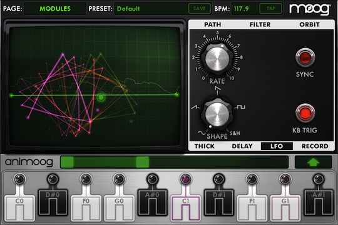Click the round lamp above C0 key

coord(19,179)
